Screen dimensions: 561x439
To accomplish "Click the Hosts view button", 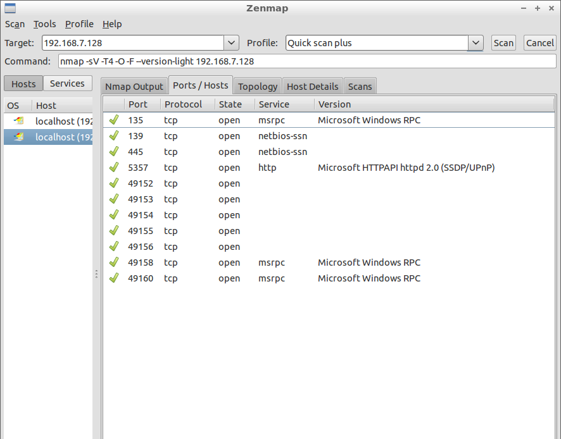I will [23, 83].
